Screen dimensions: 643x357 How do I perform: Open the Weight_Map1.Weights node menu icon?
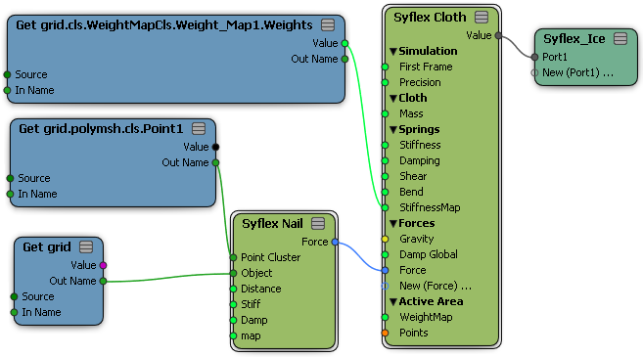tap(328, 25)
